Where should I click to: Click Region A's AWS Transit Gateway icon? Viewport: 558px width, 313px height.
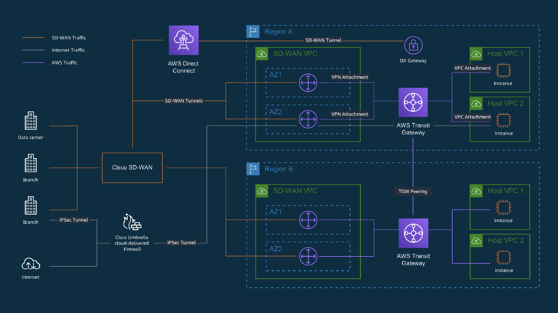(x=413, y=103)
